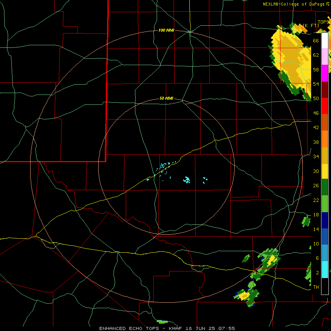Select the bright orange legend swatch
This screenshot has width=331, height=331.
pyautogui.click(x=325, y=139)
